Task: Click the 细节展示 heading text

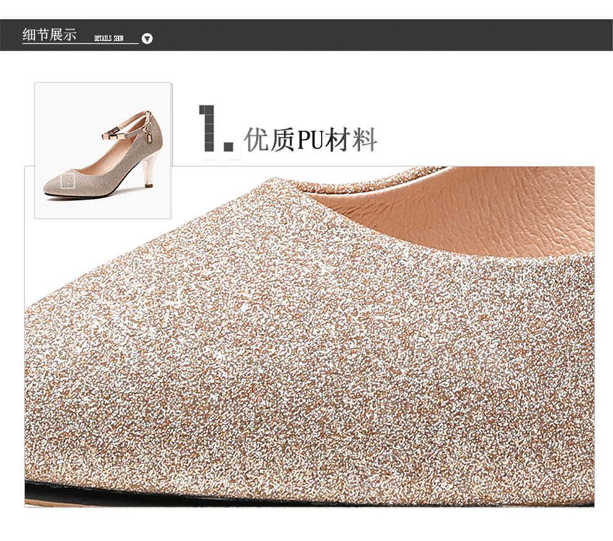Action: point(49,35)
